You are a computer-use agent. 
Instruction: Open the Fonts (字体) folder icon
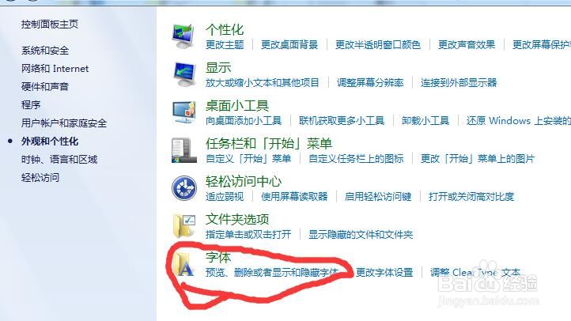pyautogui.click(x=184, y=264)
